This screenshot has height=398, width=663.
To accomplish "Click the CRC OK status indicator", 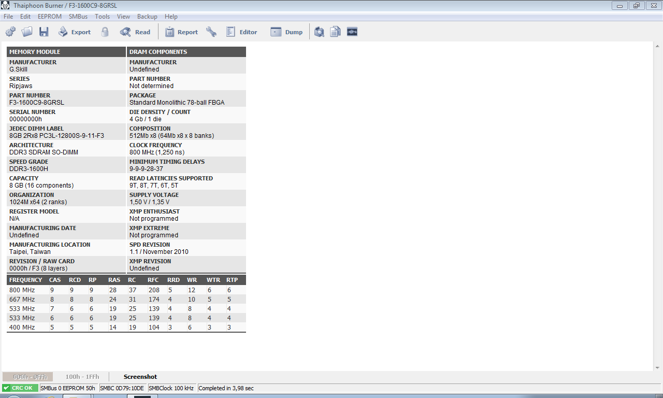I will [20, 388].
